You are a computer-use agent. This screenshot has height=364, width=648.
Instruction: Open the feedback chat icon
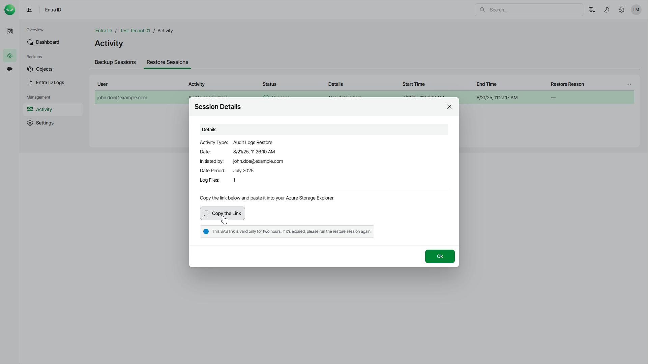coord(592,10)
